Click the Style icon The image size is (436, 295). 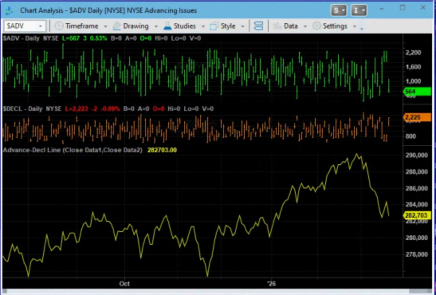(x=214, y=26)
